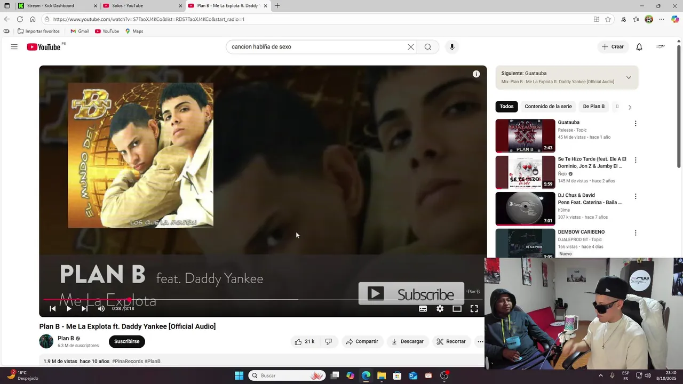Viewport: 683px width, 384px height.
Task: Share the video via Compartir
Action: tap(362, 341)
